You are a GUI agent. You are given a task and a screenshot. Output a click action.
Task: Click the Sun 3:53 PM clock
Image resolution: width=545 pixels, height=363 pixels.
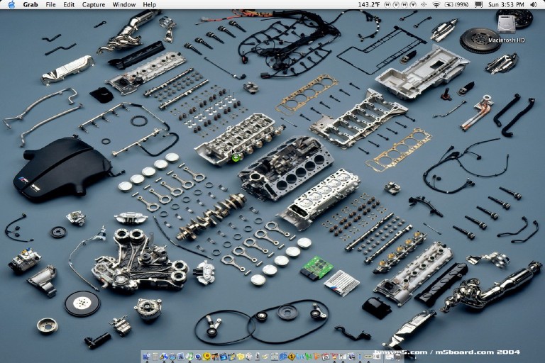(506, 4)
